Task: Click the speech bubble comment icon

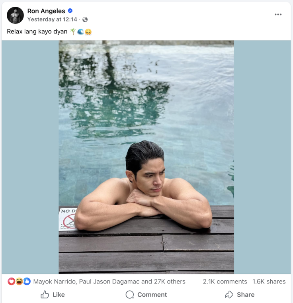Action: [x=130, y=295]
